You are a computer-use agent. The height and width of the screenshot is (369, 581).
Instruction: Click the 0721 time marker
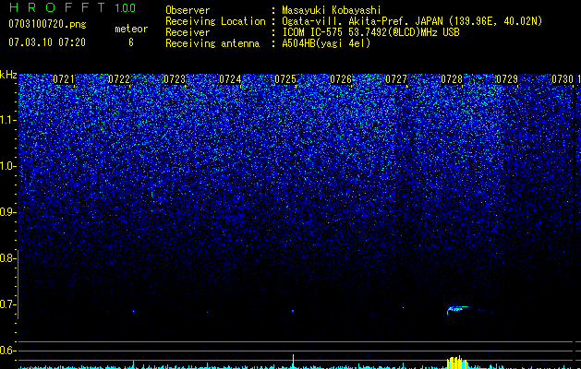pos(64,79)
